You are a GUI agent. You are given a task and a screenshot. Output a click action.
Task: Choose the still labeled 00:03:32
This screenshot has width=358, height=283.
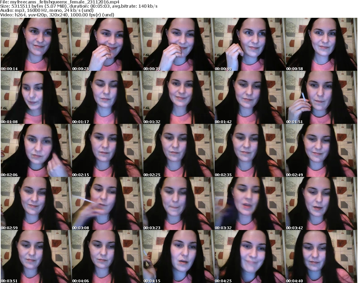pos(250,203)
